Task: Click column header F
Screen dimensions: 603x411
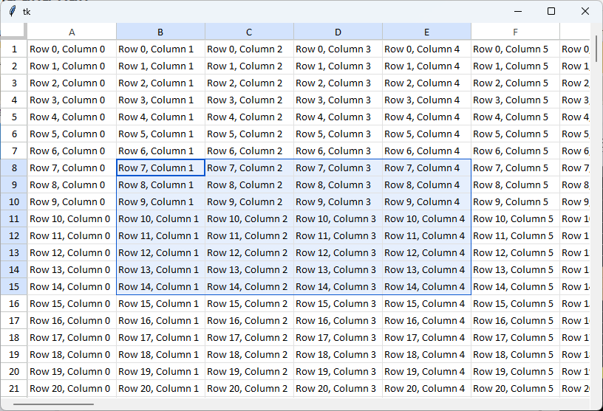Action: [x=515, y=32]
